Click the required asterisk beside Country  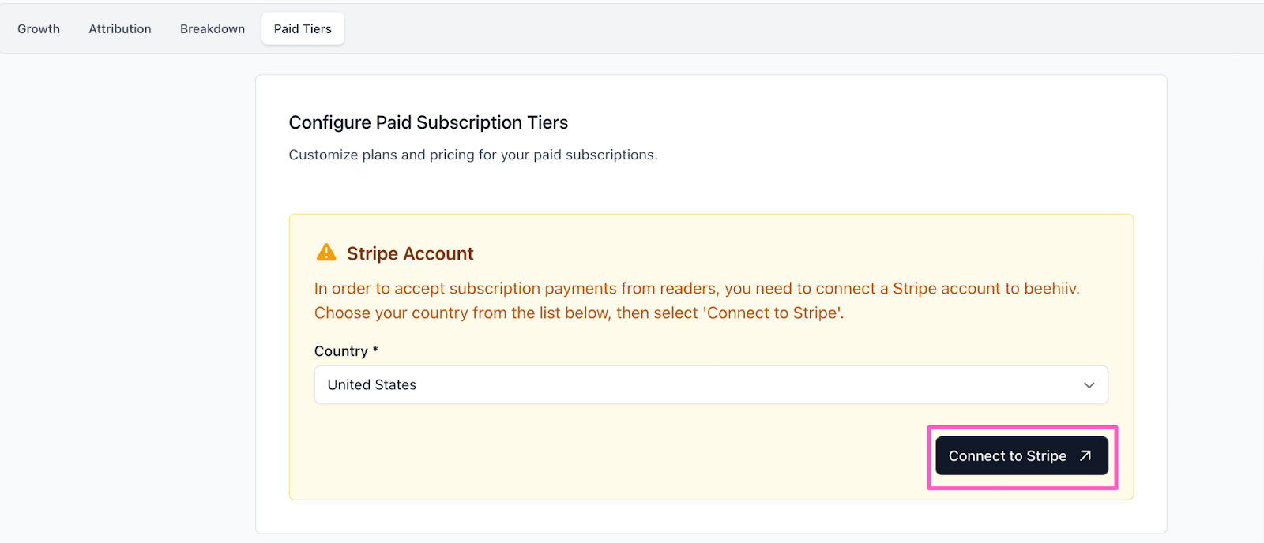point(375,349)
